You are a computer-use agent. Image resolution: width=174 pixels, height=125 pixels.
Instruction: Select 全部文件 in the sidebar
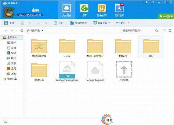[x=12, y=37]
